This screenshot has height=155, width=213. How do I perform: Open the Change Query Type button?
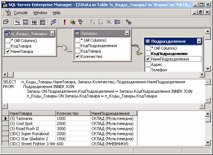53,22
